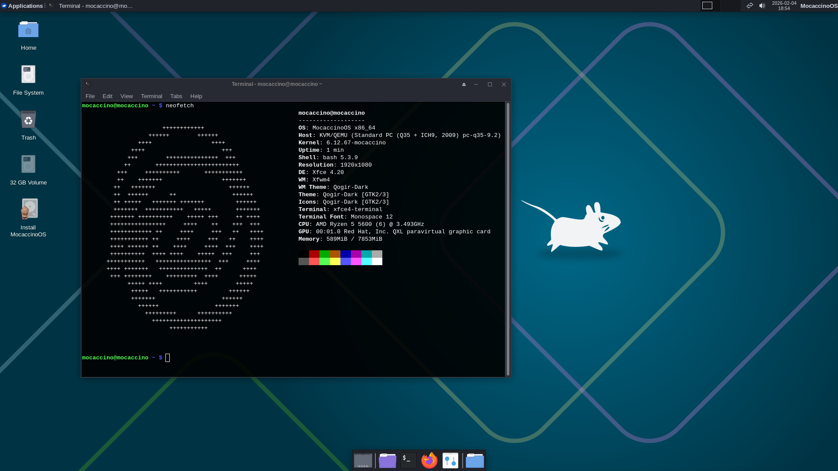Open the purple file manager dock icon

pyautogui.click(x=388, y=461)
